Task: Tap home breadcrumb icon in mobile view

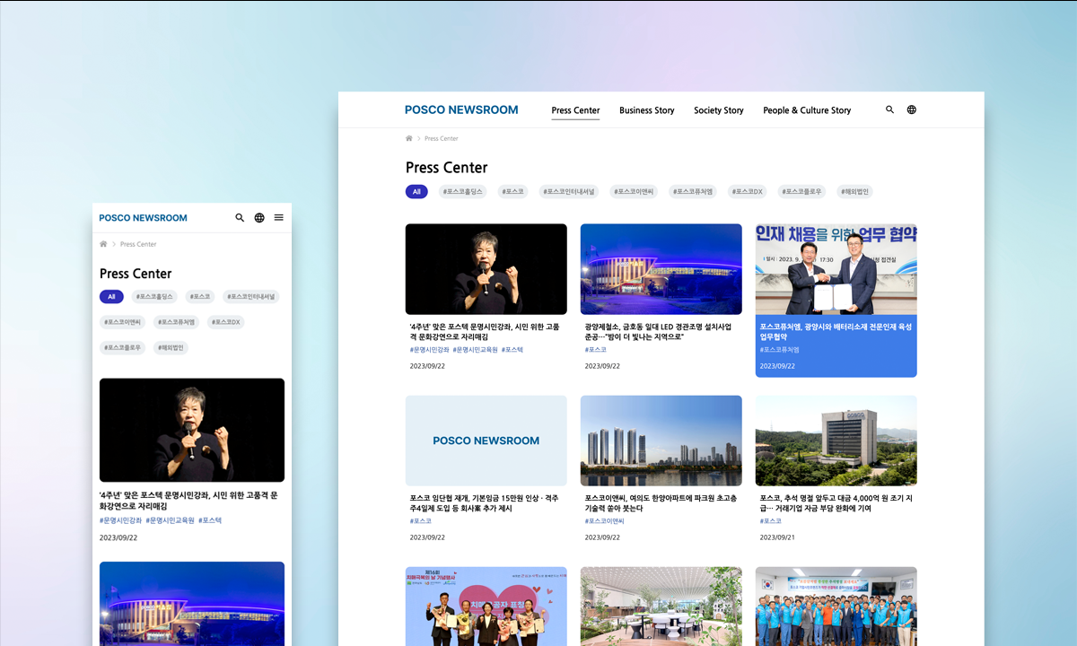Action: pos(103,244)
